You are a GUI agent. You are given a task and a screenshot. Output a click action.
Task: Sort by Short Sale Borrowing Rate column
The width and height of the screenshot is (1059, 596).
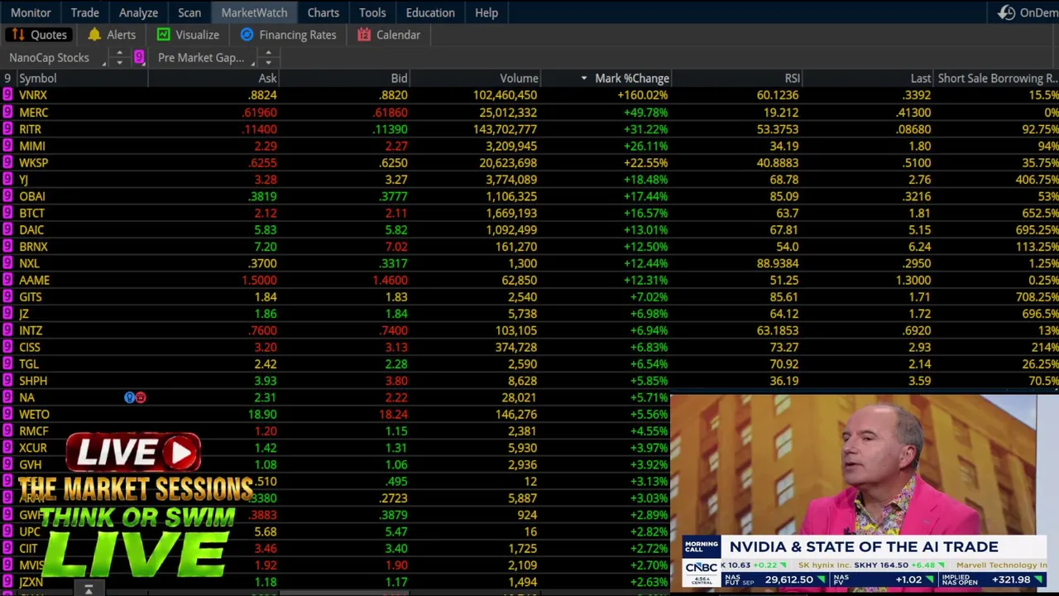(x=997, y=78)
